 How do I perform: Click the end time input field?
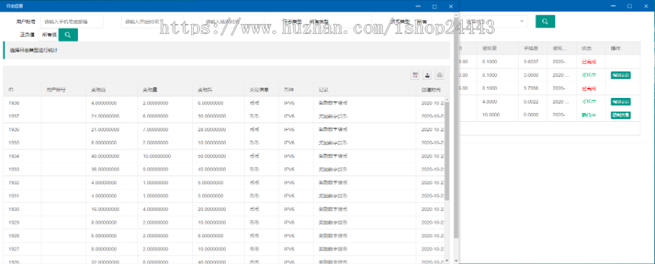tap(233, 22)
